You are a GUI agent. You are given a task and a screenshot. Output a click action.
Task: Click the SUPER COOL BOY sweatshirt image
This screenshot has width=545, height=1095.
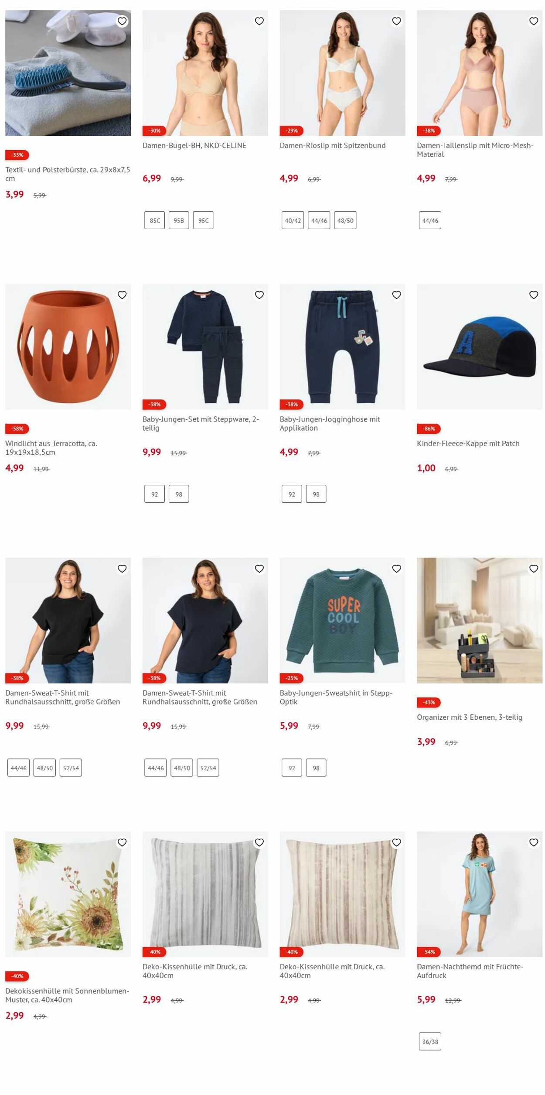pos(342,621)
